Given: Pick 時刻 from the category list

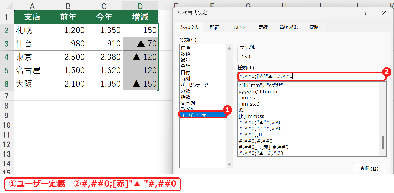Looking at the screenshot, I should (185, 79).
